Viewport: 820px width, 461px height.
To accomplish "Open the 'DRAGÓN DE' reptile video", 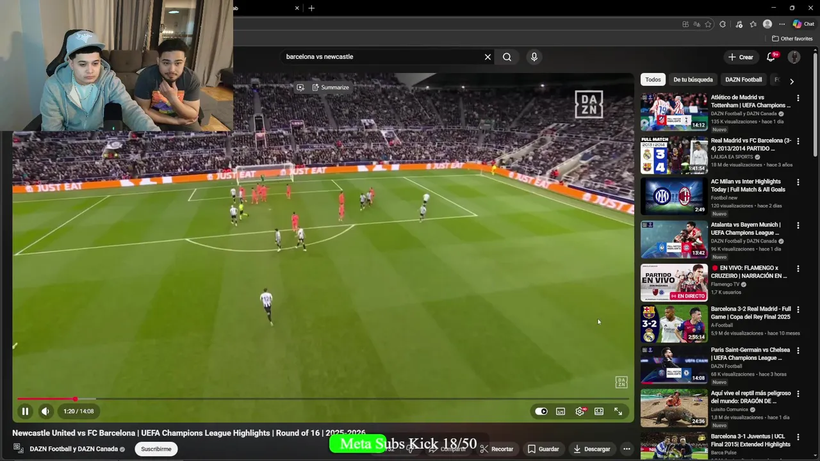I will 751,397.
